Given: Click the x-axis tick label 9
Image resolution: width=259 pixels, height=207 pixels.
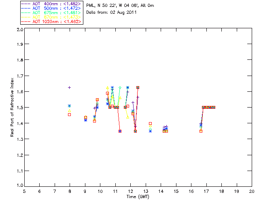Looking at the screenshot, I should coord(85,191).
